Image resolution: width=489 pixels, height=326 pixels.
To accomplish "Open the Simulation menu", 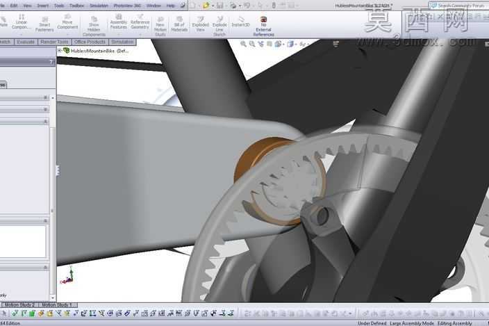I will coord(99,6).
